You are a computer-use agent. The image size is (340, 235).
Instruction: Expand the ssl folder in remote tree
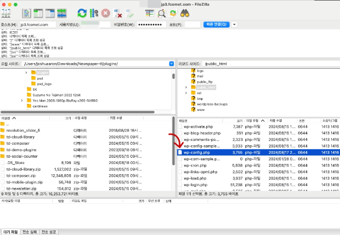point(186,93)
